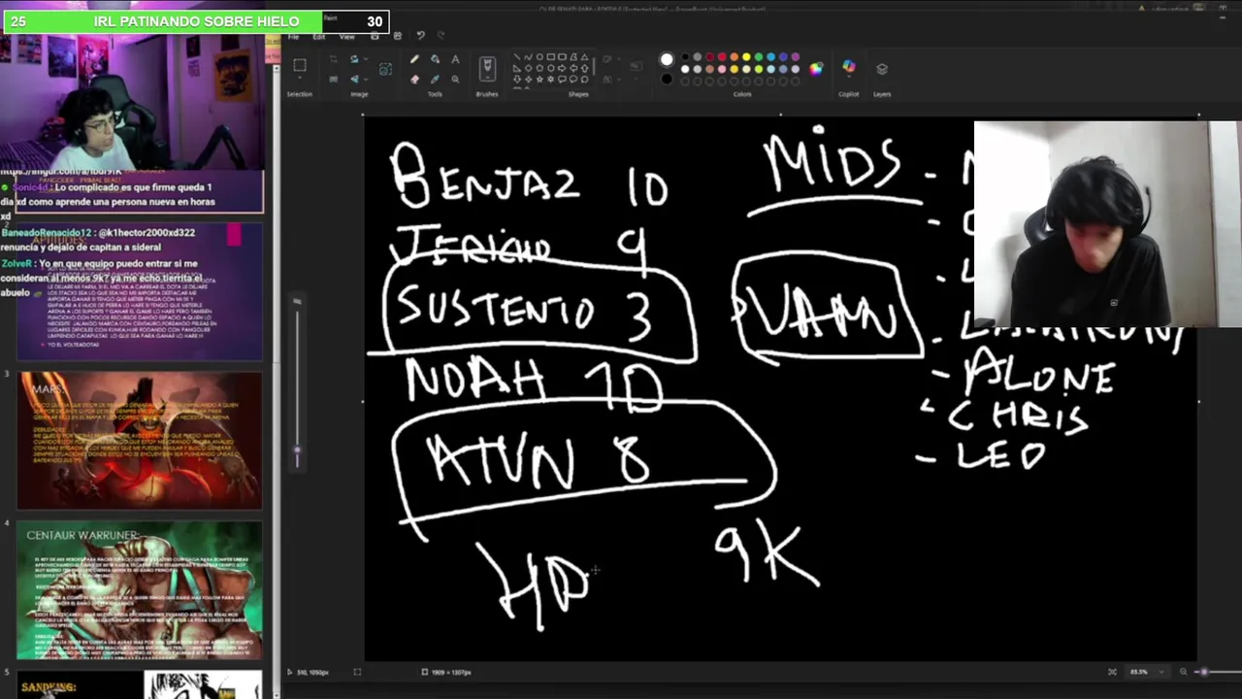Image resolution: width=1242 pixels, height=699 pixels.
Task: Click the Remove background icon
Action: click(385, 69)
